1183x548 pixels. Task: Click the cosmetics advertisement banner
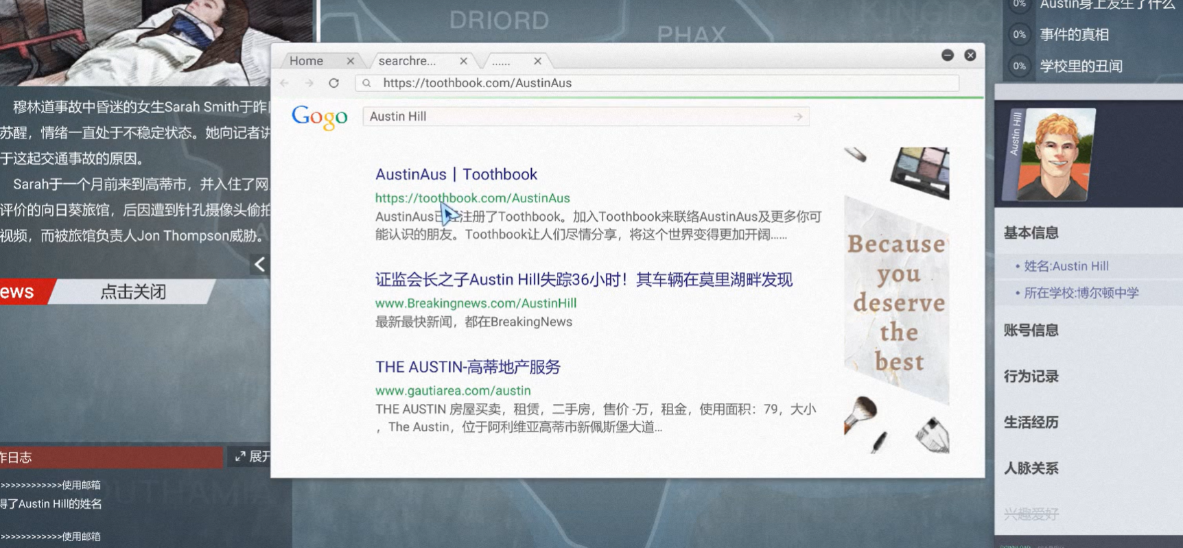[896, 300]
